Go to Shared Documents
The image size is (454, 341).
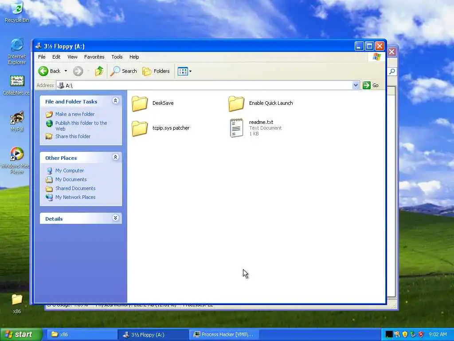tap(75, 188)
